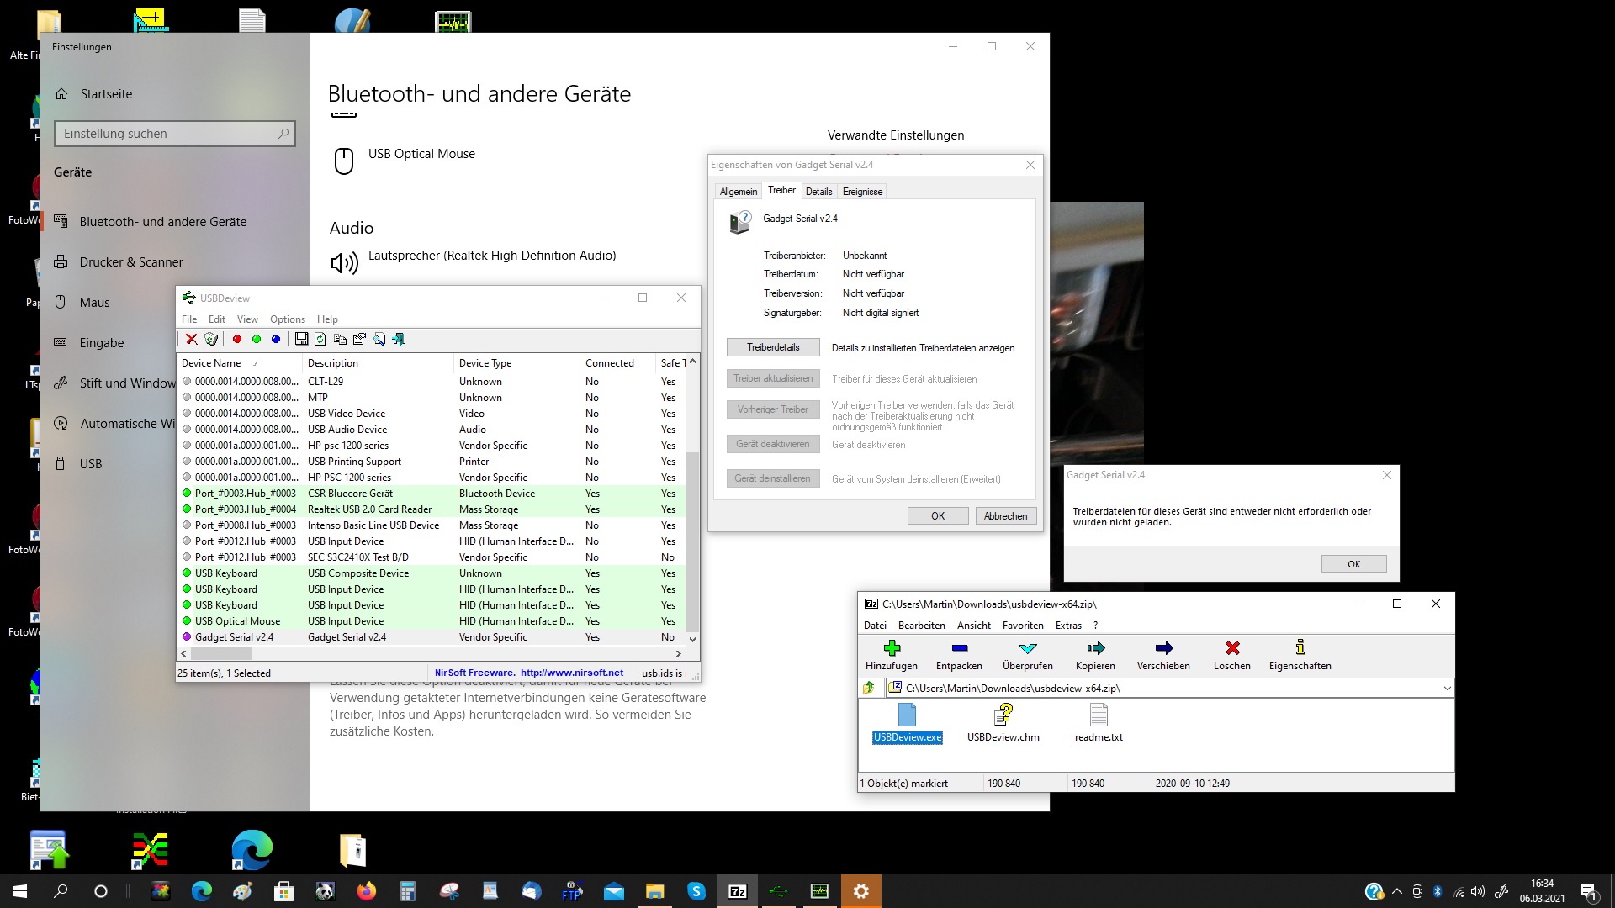This screenshot has height=908, width=1615.
Task: Click Treiberdetails button
Action: [x=773, y=347]
